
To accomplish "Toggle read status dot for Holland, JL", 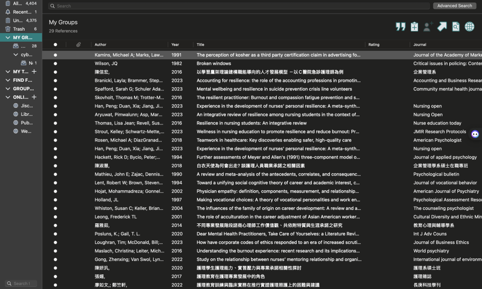I will (55, 200).
